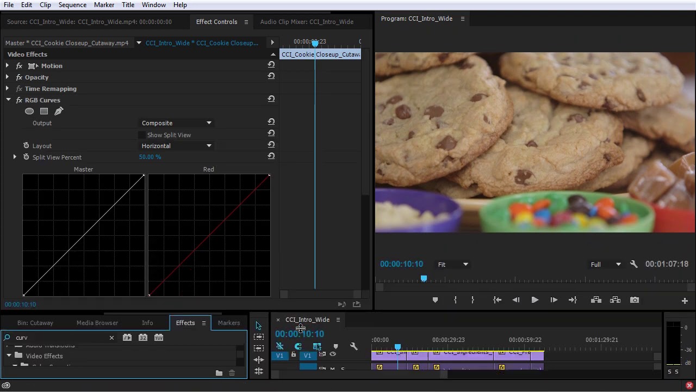
Task: Mark In point in Program monitor
Action: pos(456,300)
